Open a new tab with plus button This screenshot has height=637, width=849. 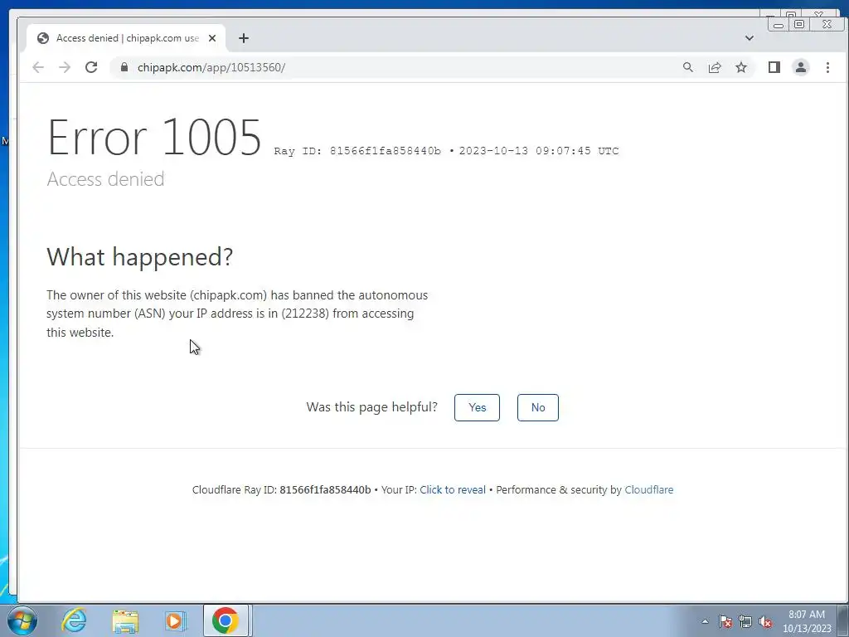244,38
